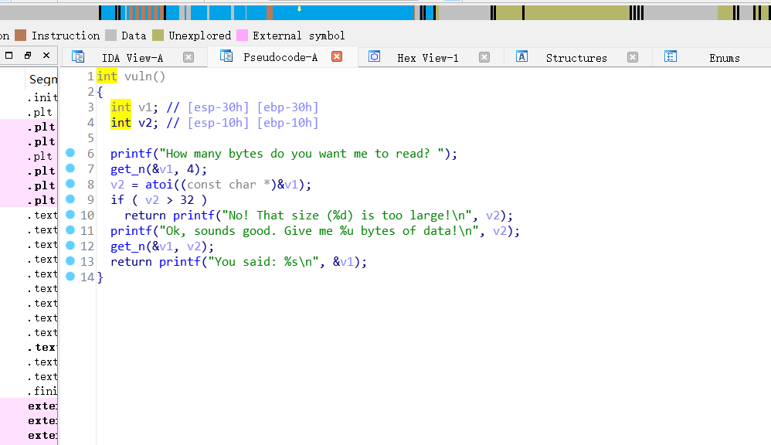This screenshot has width=771, height=445.
Task: Switch to the IDA View-A tab
Action: (132, 57)
